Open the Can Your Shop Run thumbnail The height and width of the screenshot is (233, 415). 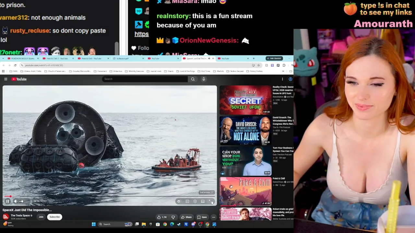245,161
